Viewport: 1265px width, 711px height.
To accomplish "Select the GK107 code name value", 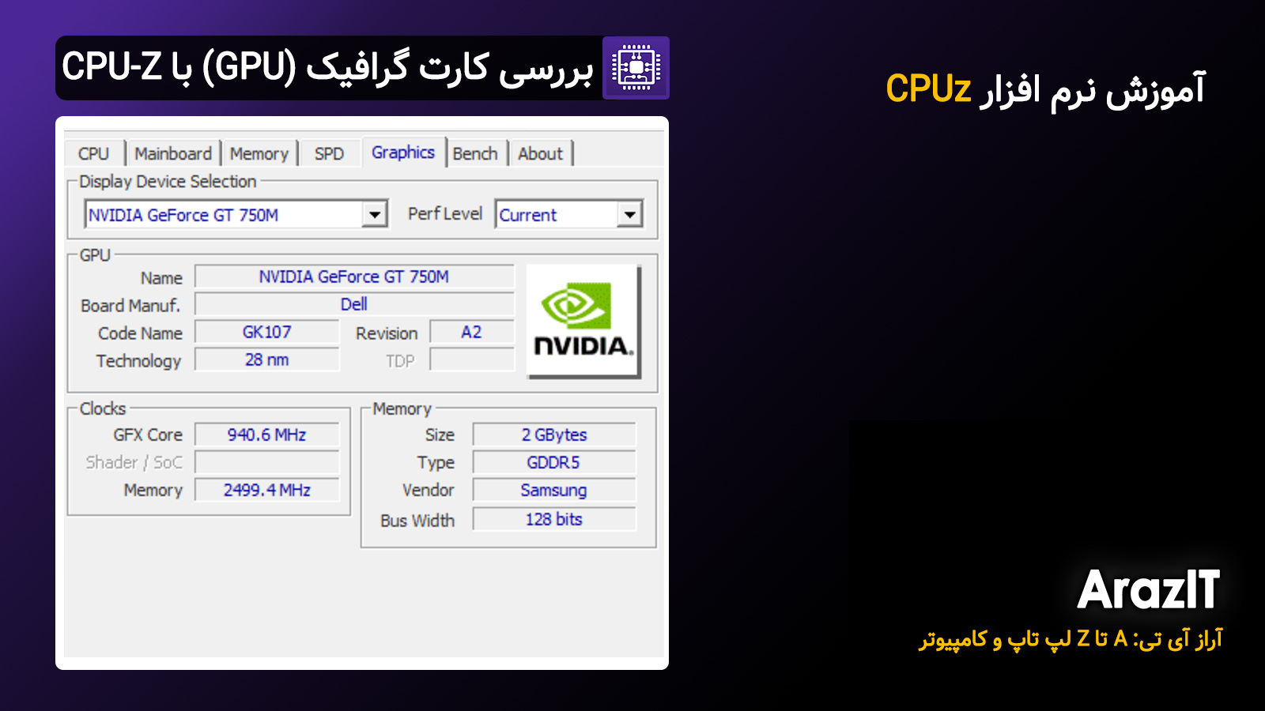I will coord(267,332).
